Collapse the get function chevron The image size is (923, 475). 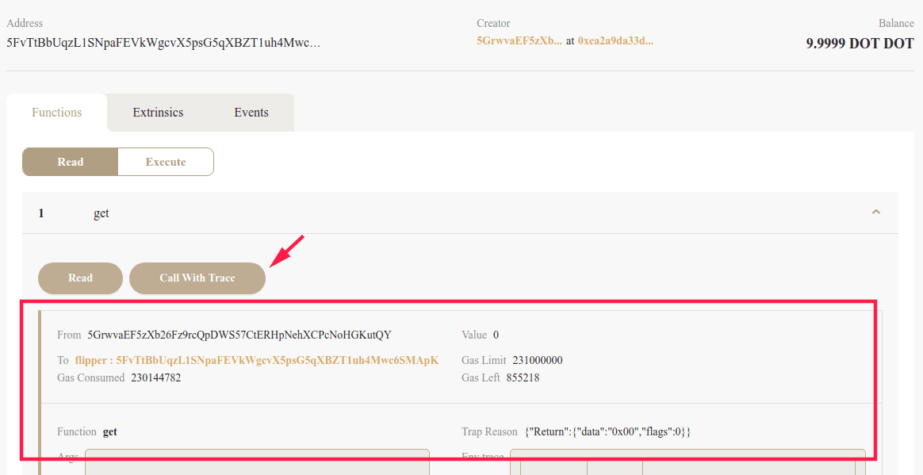pyautogui.click(x=875, y=213)
